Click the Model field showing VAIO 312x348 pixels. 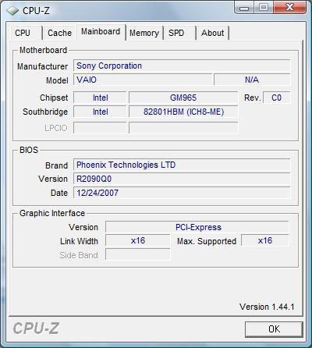[x=143, y=80]
